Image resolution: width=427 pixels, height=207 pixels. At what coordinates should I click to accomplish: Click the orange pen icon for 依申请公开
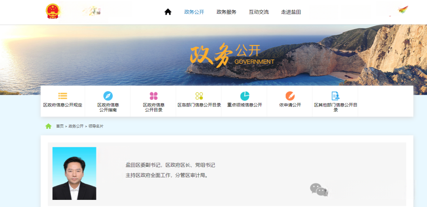[290, 96]
